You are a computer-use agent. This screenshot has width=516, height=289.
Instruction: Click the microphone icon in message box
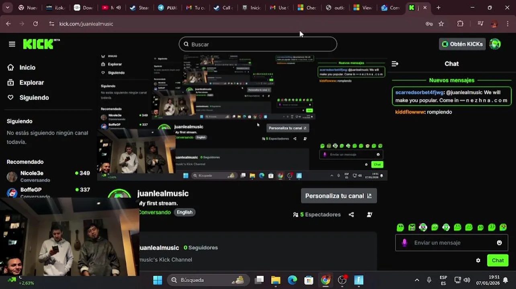pyautogui.click(x=405, y=242)
